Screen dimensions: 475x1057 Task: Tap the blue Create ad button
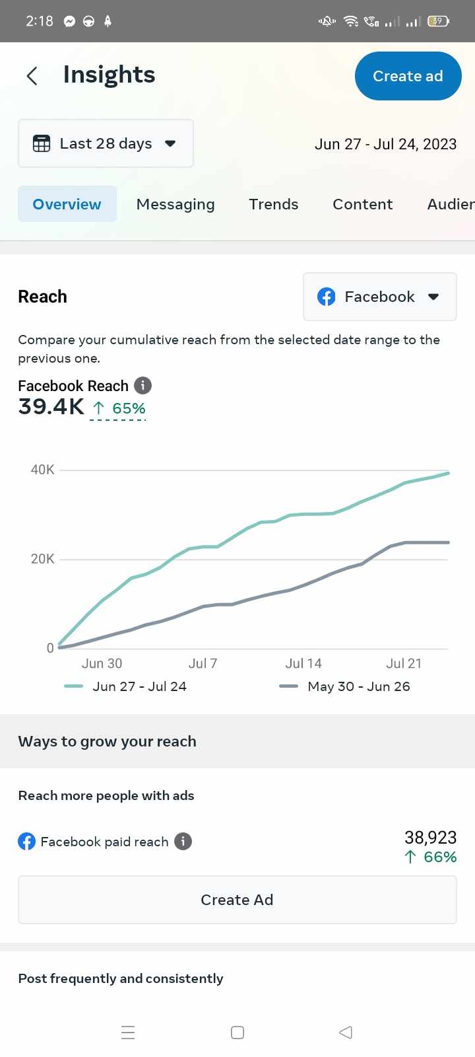408,76
